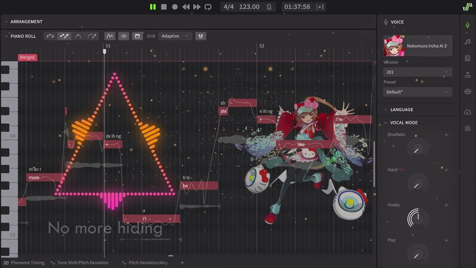Image resolution: width=476 pixels, height=268 pixels.
Task: Click the 01:37:58 time display
Action: 297,7
